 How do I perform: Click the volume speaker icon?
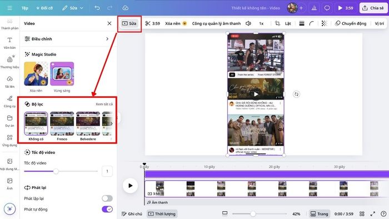coord(248,23)
